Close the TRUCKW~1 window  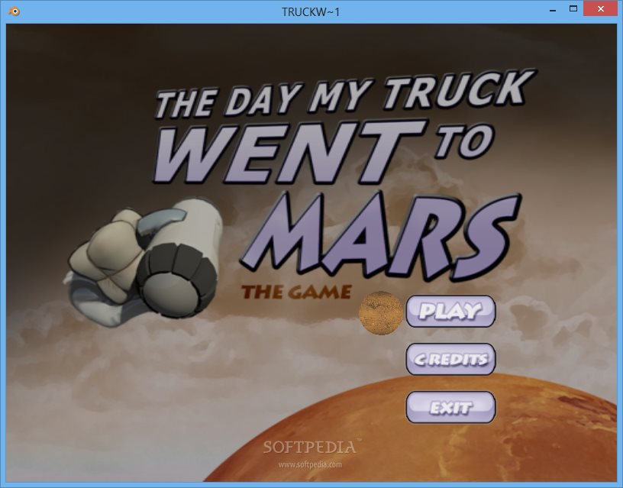(x=600, y=8)
